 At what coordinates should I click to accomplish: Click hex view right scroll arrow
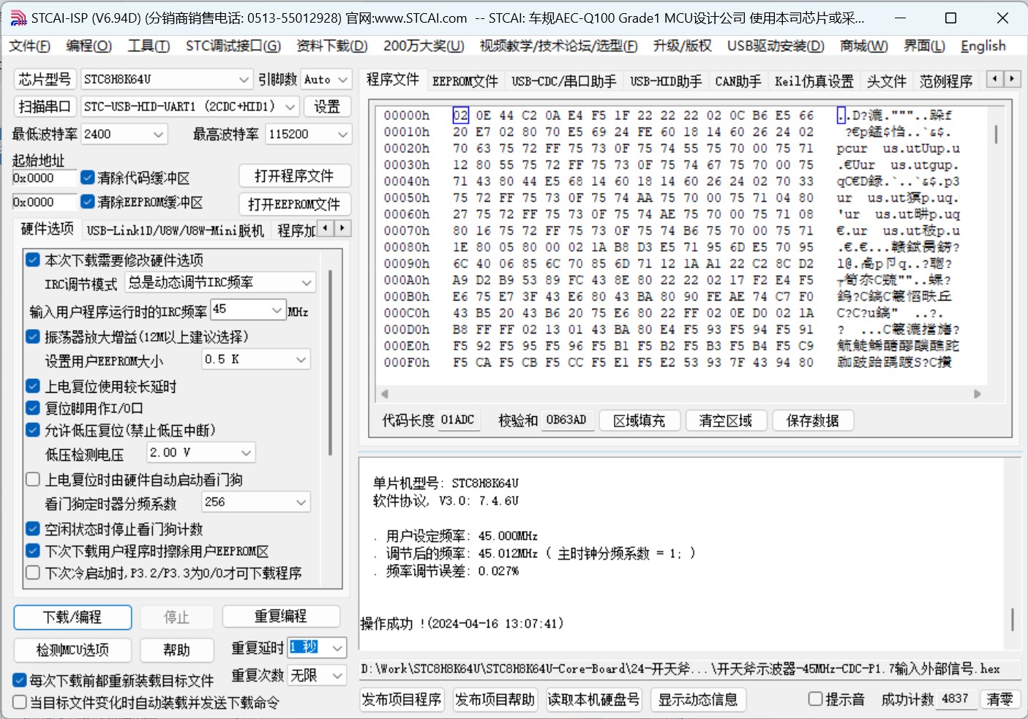978,394
